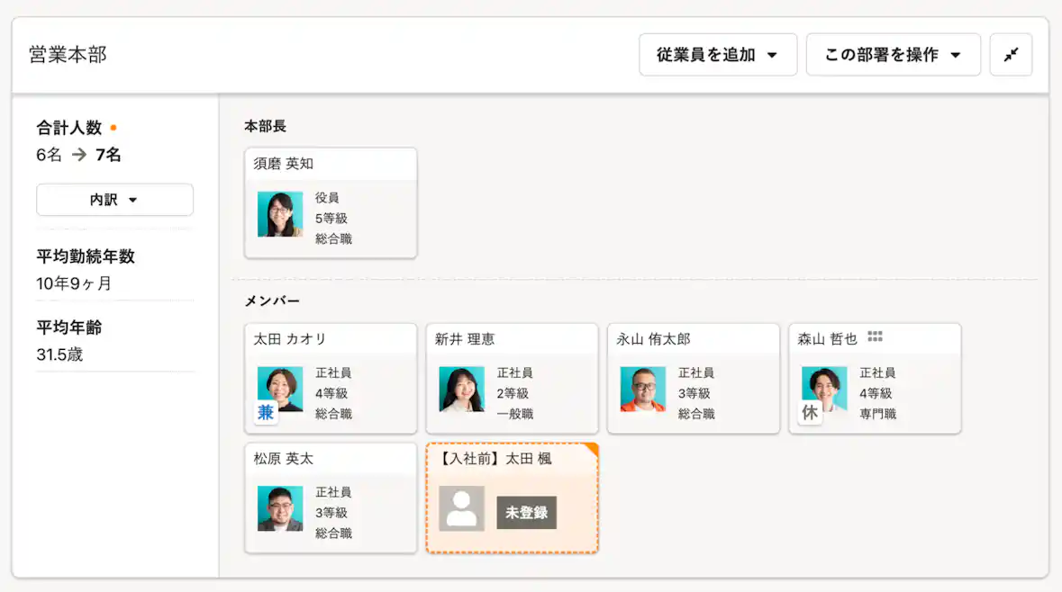
Task: Open the 従業員を追加 dropdown
Action: (x=718, y=54)
